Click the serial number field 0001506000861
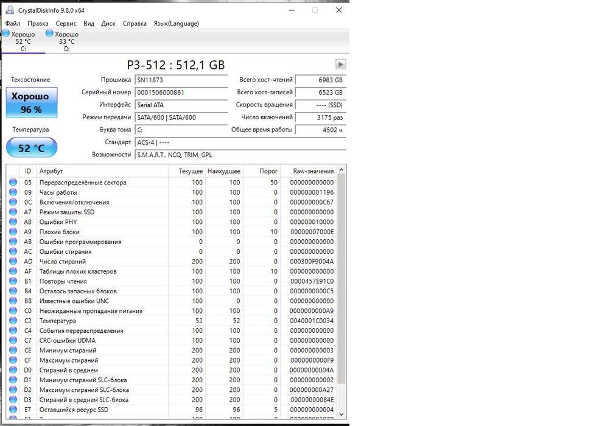The height and width of the screenshot is (426, 599). [x=181, y=93]
